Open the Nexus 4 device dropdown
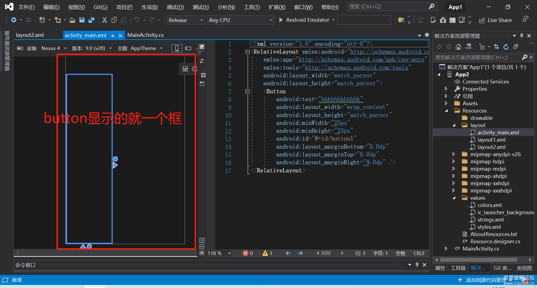The width and height of the screenshot is (537, 288). (54, 48)
